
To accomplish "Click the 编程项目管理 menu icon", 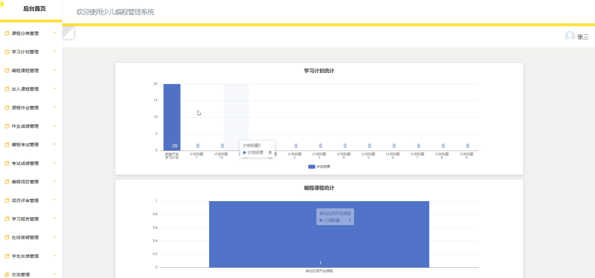I will (7, 182).
